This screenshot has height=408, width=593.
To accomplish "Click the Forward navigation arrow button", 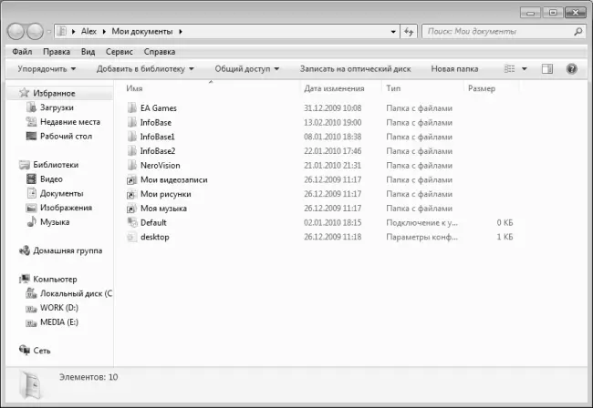I will click(36, 31).
